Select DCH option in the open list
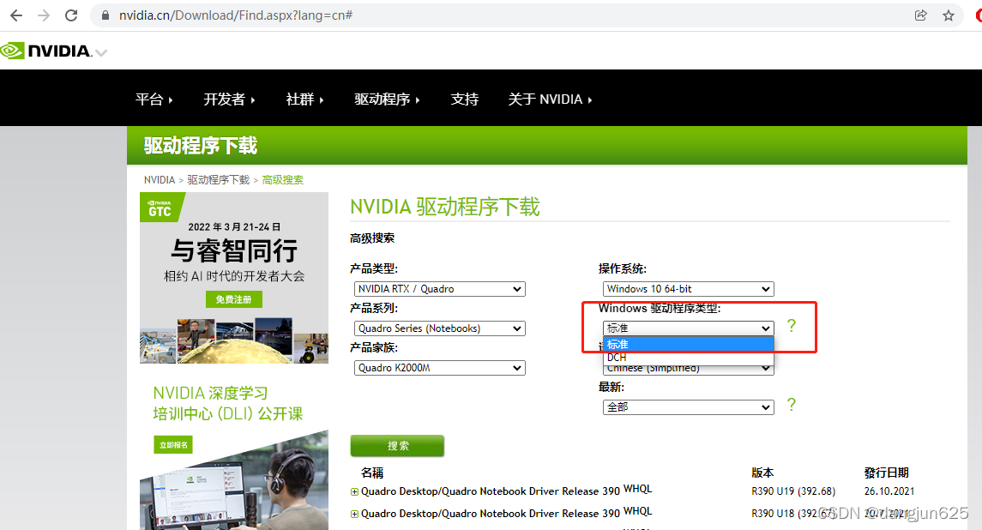This screenshot has height=530, width=982. [x=689, y=357]
